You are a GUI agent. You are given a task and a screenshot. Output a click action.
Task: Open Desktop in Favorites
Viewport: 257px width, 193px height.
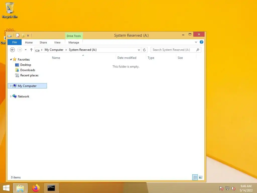click(x=26, y=65)
